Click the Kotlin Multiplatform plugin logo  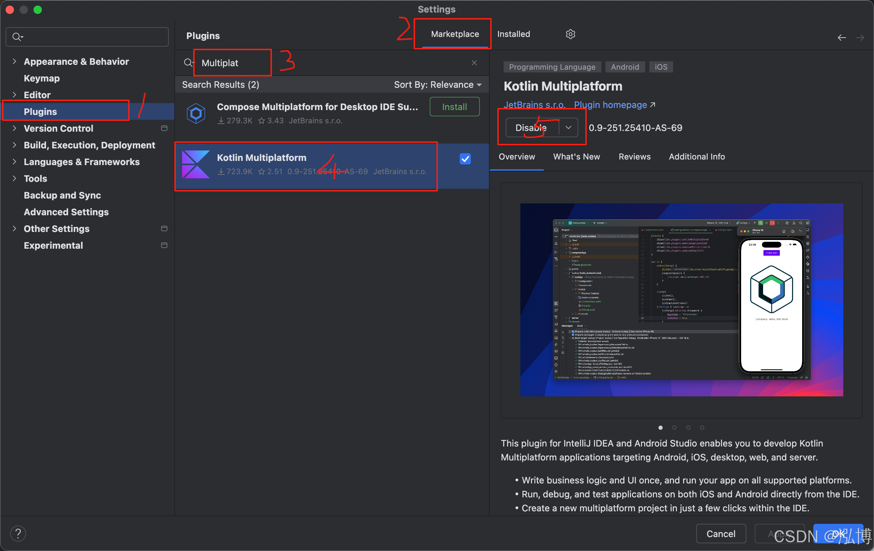(196, 164)
